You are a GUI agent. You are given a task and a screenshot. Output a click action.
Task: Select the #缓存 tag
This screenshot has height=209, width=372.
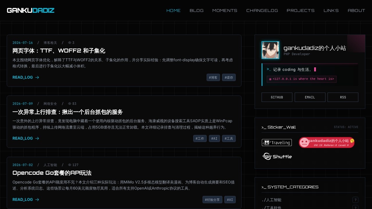click(229, 78)
